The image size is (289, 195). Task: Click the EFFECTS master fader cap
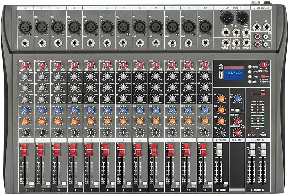219,150
